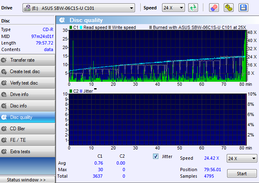Click the green refresh drive arrows icon

(193, 8)
